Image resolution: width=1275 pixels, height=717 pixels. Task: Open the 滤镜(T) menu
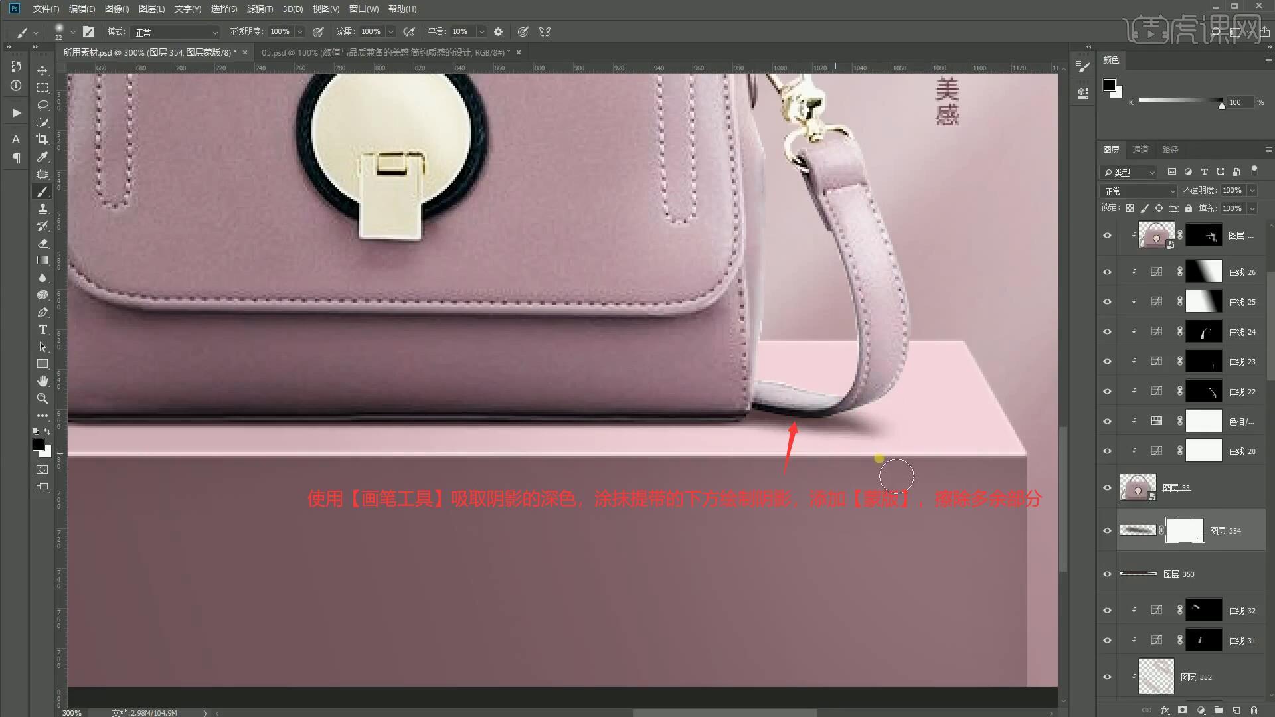pos(259,9)
